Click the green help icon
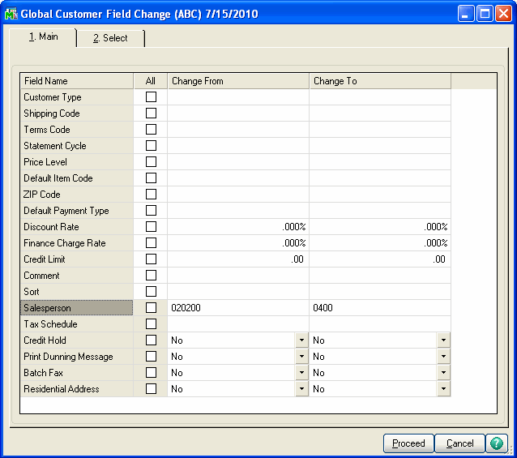 (496, 443)
